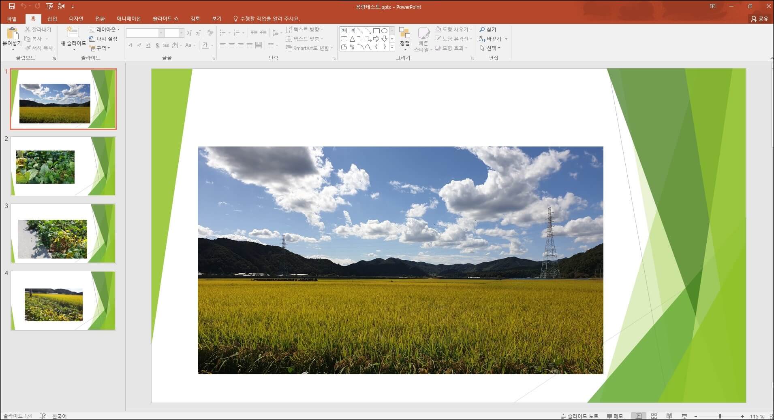
Task: Open the font size combo box dropdown
Action: tap(181, 33)
